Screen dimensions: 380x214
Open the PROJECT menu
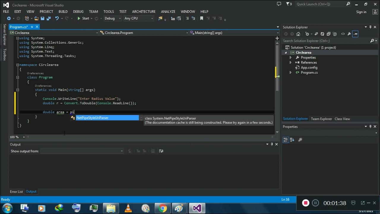coord(46,12)
